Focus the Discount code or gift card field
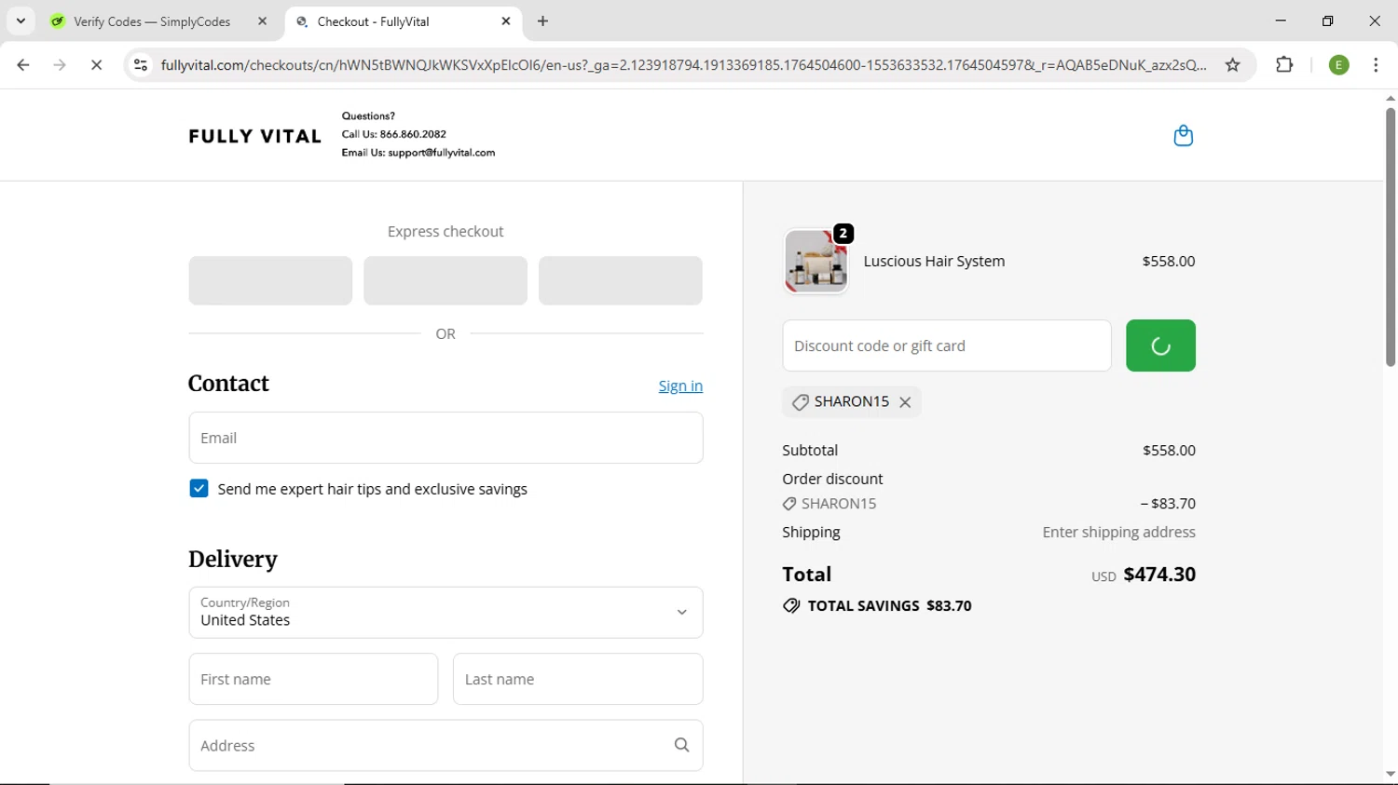The height and width of the screenshot is (785, 1398). click(947, 345)
